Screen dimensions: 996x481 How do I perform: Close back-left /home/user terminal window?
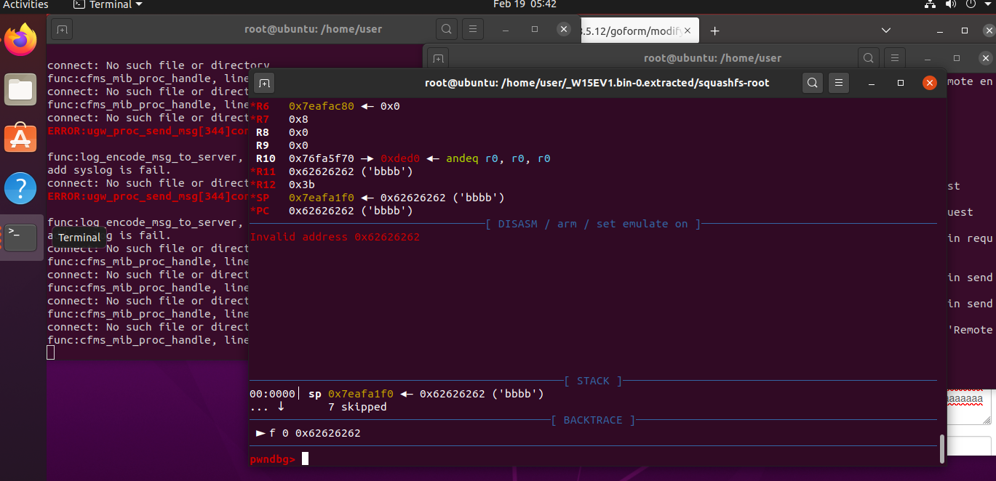(x=564, y=29)
